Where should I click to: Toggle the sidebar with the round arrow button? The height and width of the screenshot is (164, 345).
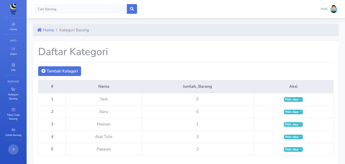click(13, 149)
